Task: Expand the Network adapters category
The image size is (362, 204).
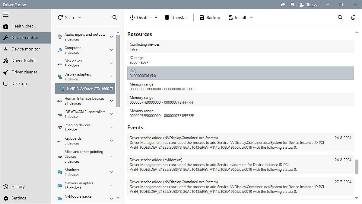Action: click(111, 186)
